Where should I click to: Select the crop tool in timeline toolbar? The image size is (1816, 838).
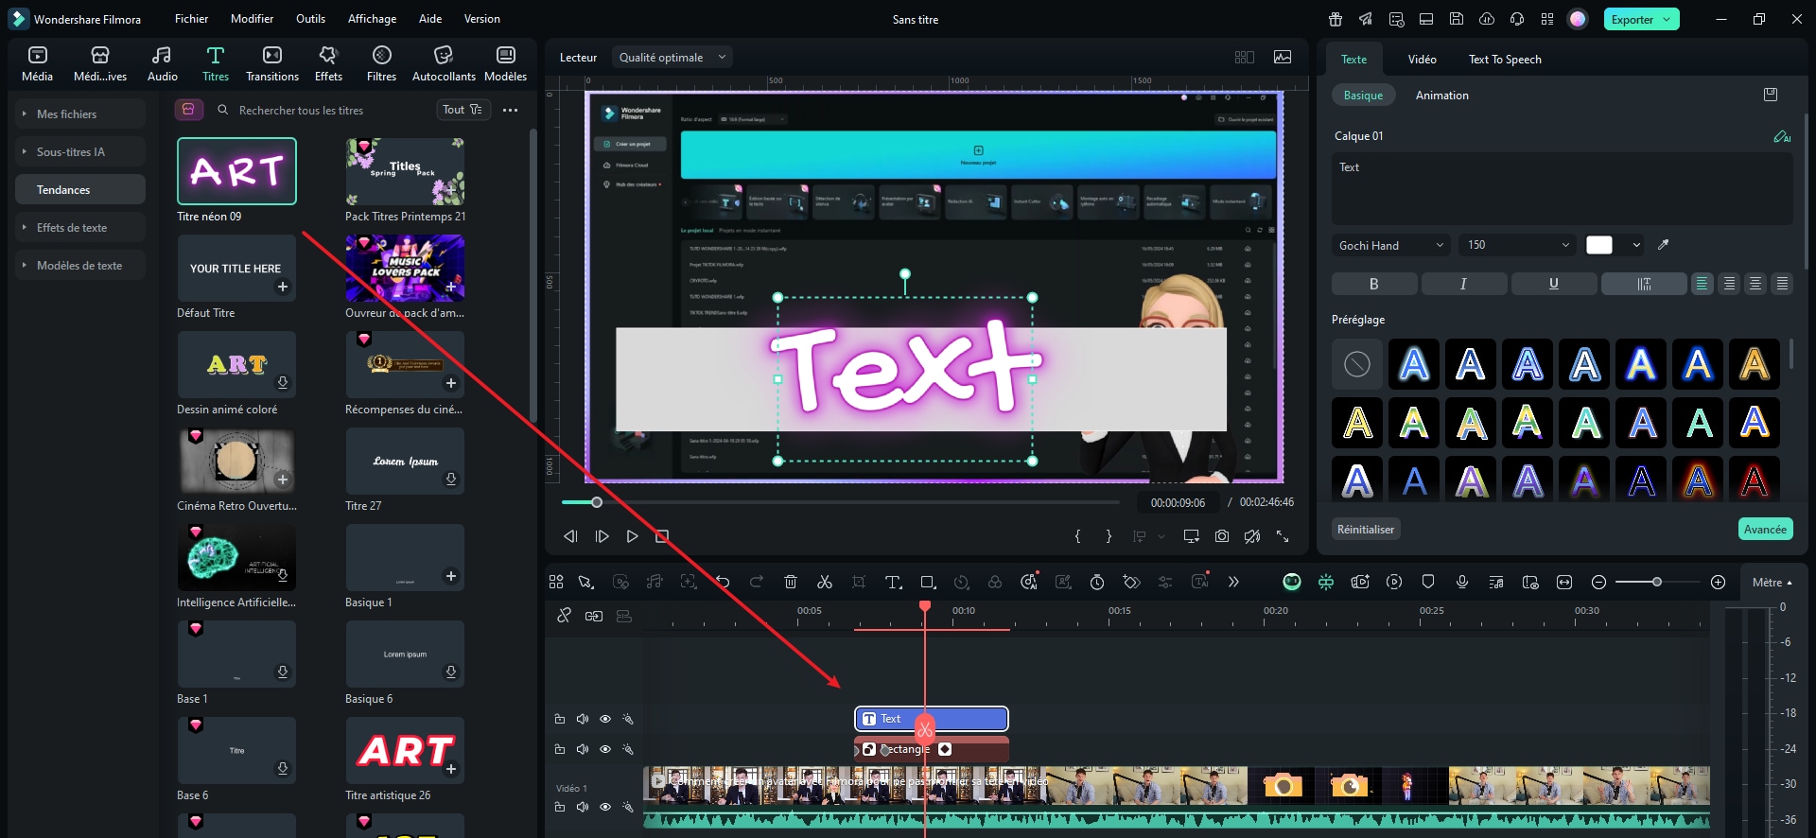click(x=859, y=582)
